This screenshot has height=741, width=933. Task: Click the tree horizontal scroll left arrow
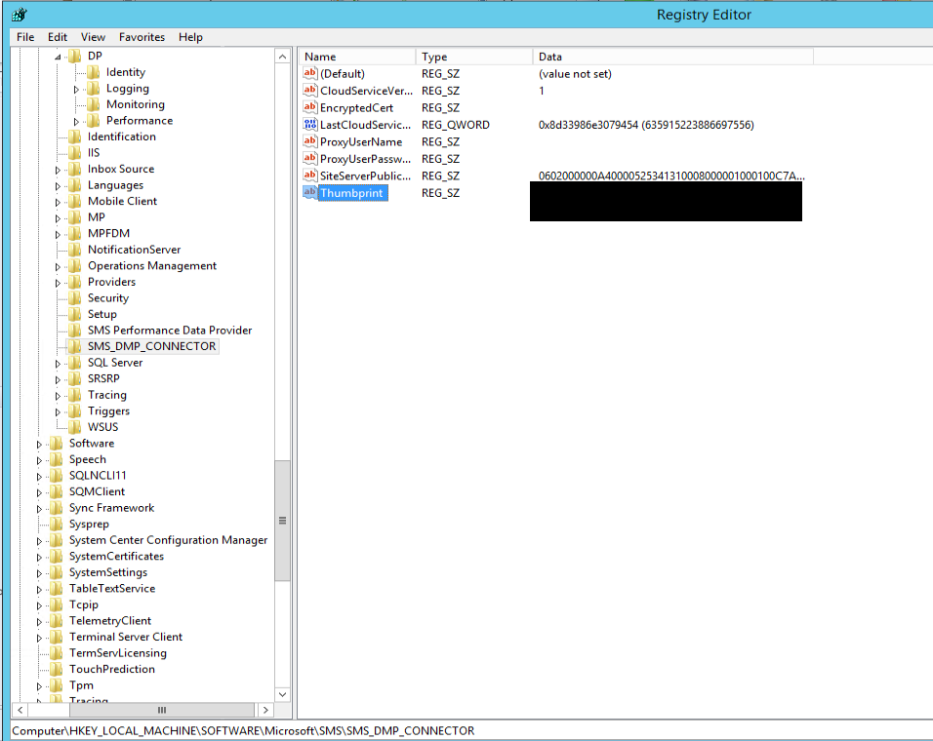(20, 710)
